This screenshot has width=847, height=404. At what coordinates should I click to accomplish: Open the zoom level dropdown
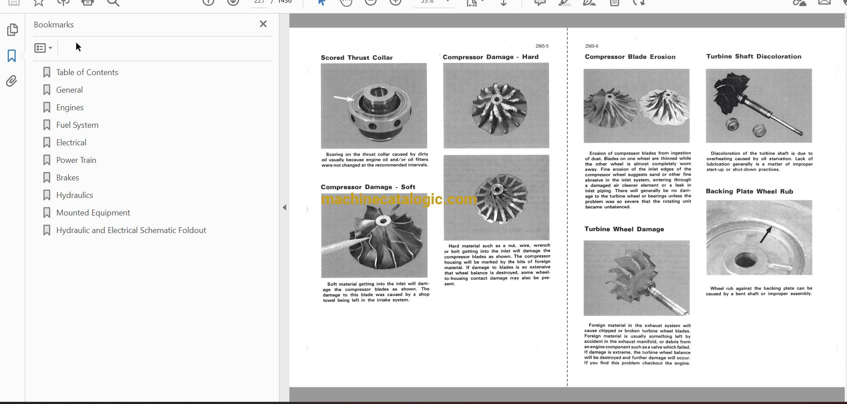[x=447, y=2]
